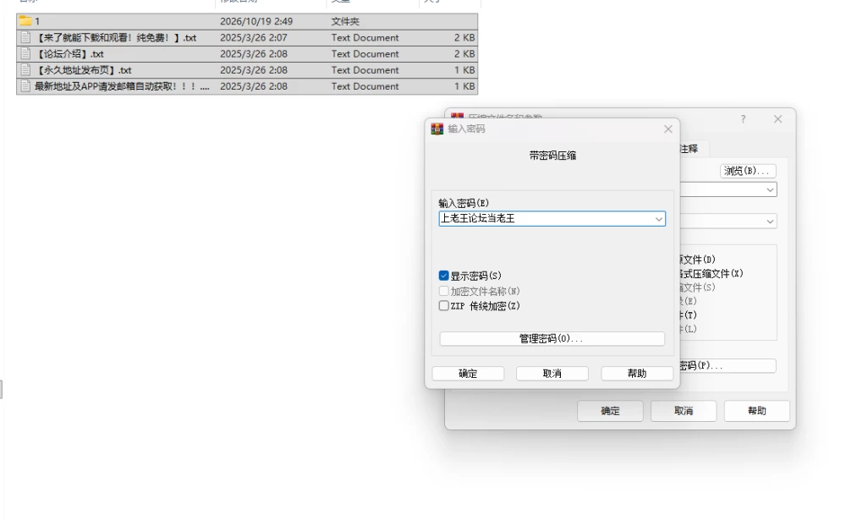Confirm password with 确定 in password dialog
The image size is (846, 520).
coord(468,373)
